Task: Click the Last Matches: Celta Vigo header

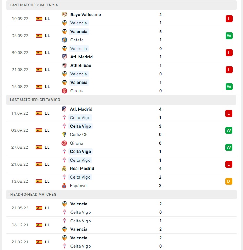Action: [x=121, y=100]
